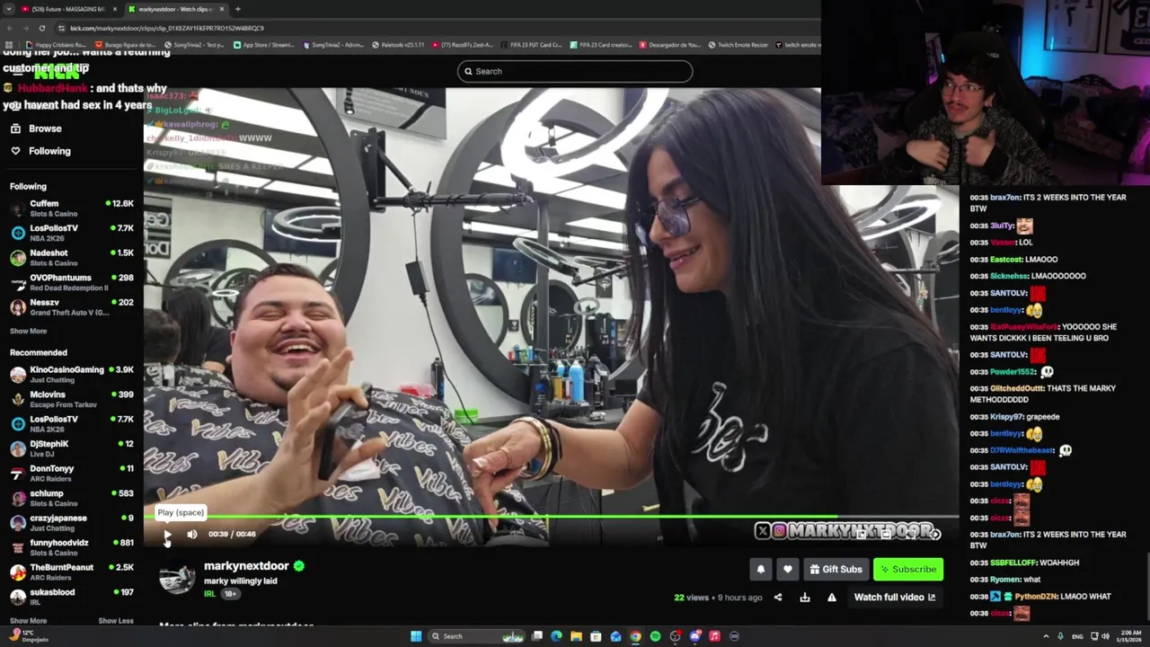Open Twitch Emote Resizer bookmark
This screenshot has height=647, width=1150.
tap(739, 45)
